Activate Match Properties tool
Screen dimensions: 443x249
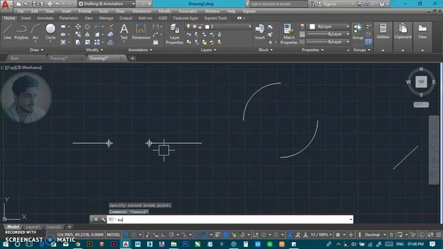(289, 34)
